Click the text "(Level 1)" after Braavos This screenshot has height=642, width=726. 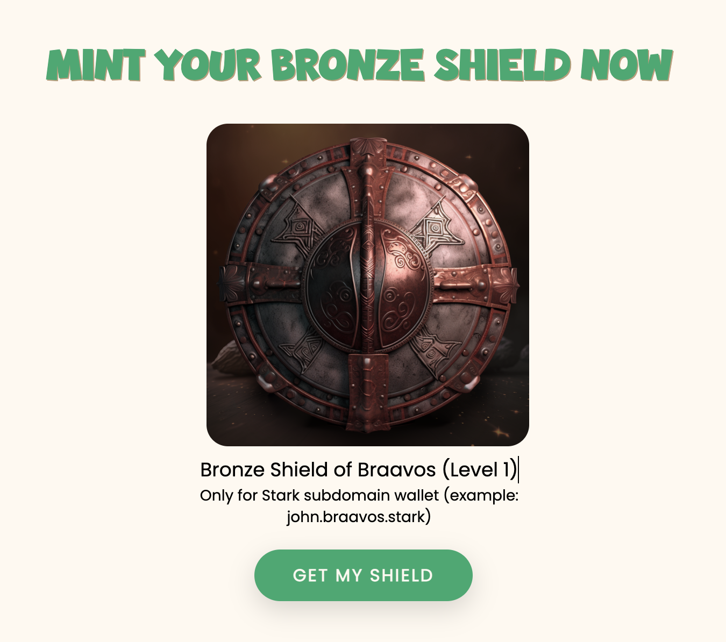(x=480, y=470)
